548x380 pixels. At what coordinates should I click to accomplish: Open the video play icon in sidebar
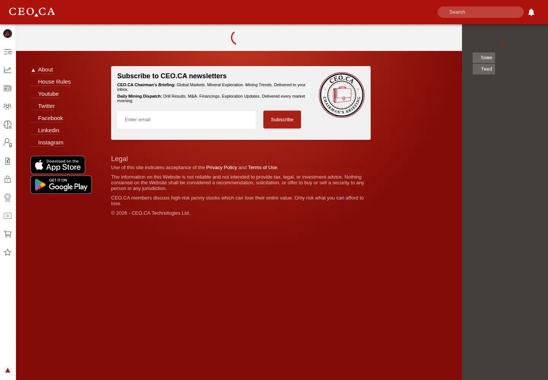[8, 216]
